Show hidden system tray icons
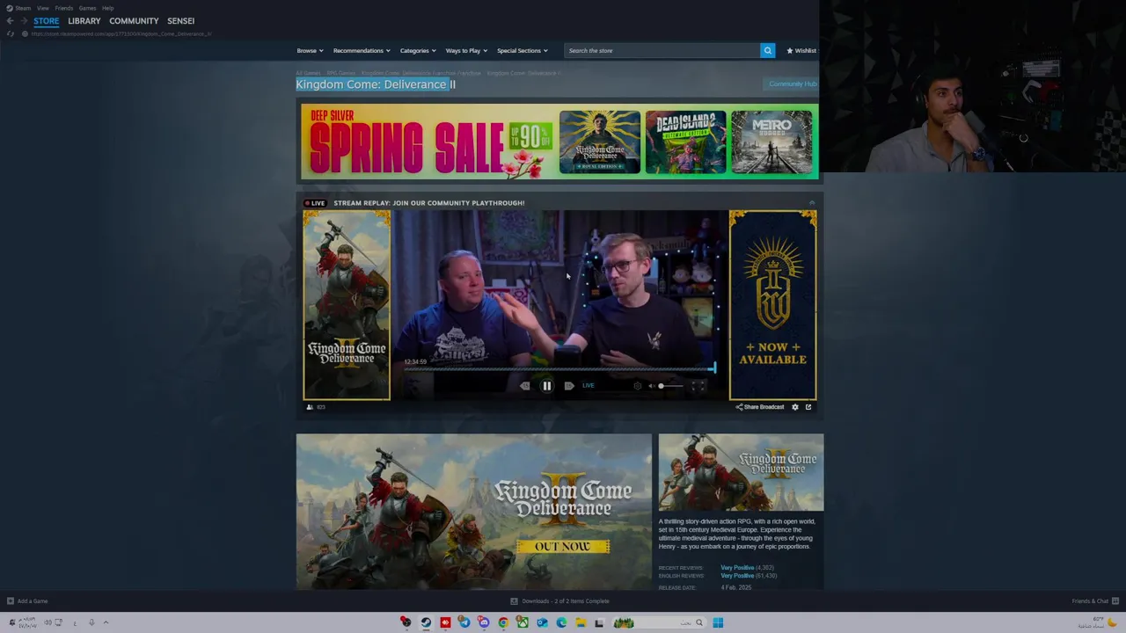Screen dimensions: 1126x633 [106, 622]
